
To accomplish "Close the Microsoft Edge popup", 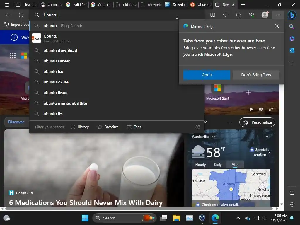I will (x=277, y=26).
